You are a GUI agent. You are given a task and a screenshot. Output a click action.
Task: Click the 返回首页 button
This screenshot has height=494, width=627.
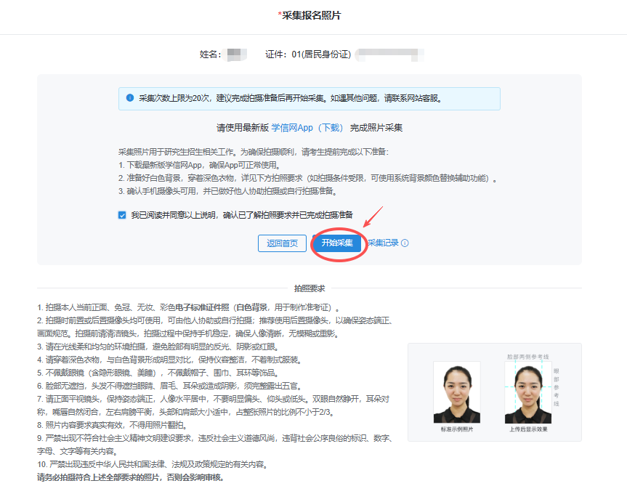[x=282, y=243]
